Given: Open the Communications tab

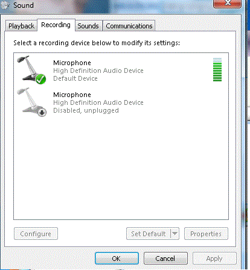Looking at the screenshot, I should (x=129, y=26).
